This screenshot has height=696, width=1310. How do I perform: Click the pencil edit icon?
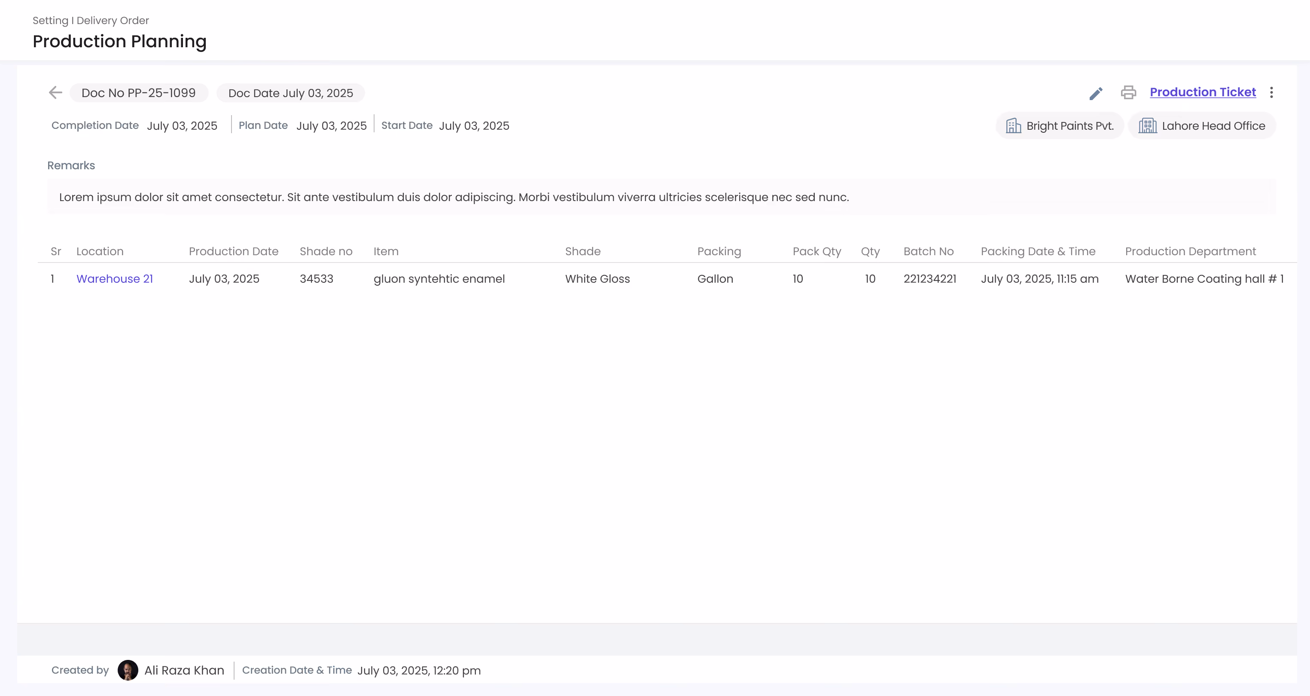click(x=1096, y=93)
